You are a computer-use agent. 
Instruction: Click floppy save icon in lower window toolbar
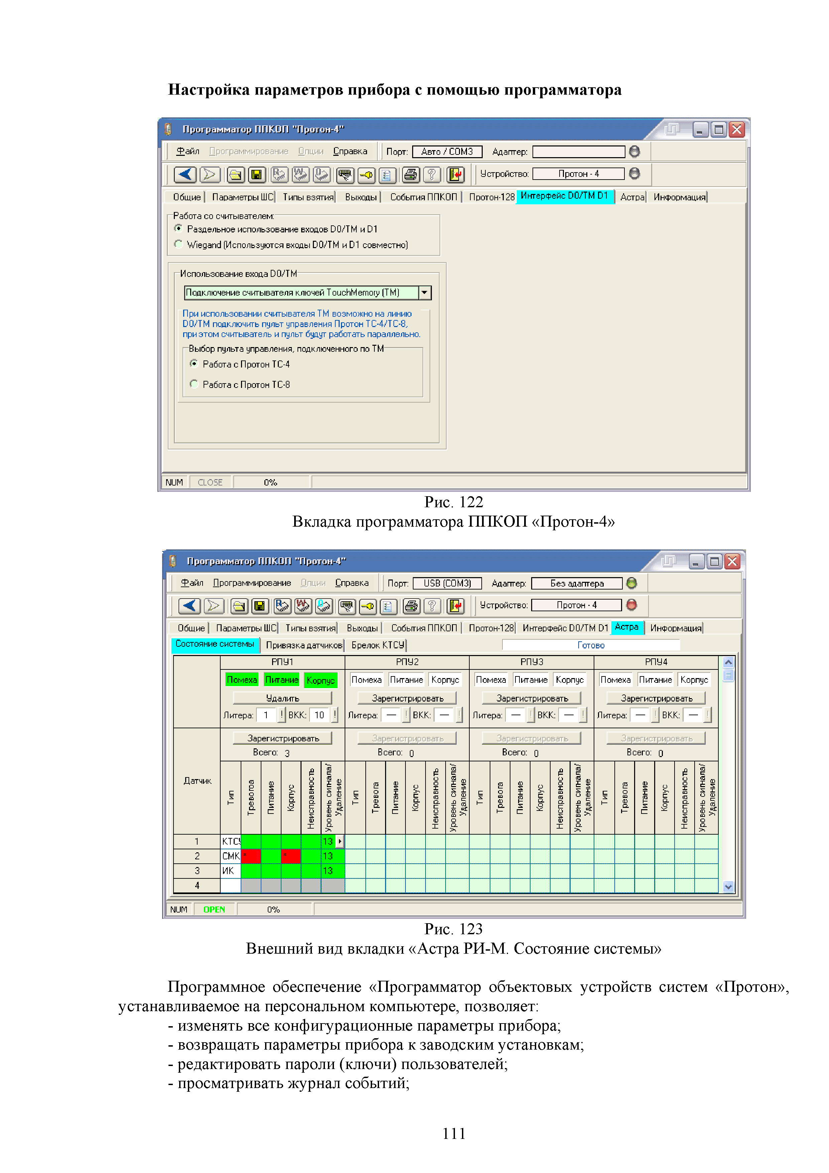click(x=260, y=606)
